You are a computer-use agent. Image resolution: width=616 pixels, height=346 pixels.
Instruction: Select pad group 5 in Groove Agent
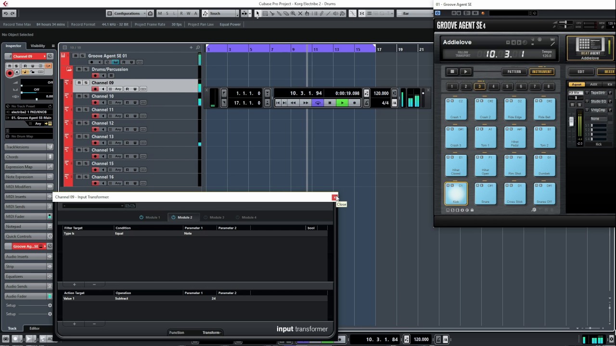pos(507,86)
